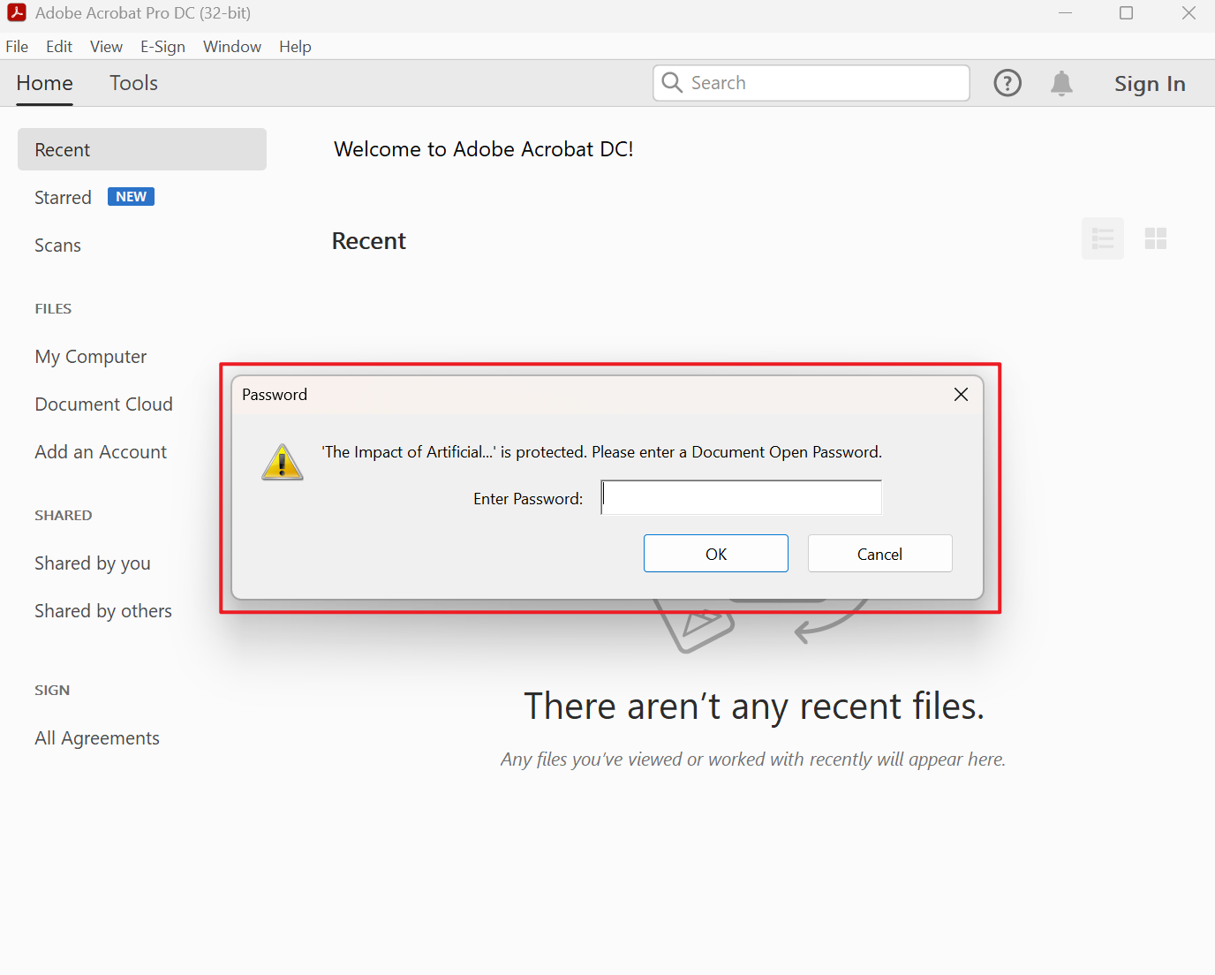Switch to the Home tab
Viewport: 1215px width, 975px height.
(x=44, y=83)
